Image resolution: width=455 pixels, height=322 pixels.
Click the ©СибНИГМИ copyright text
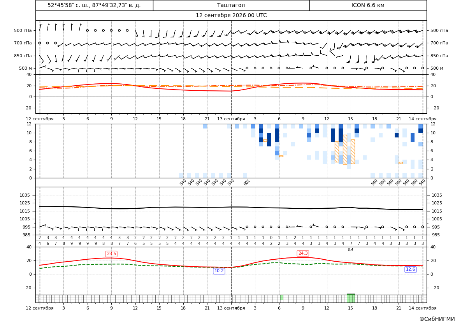point(437,319)
